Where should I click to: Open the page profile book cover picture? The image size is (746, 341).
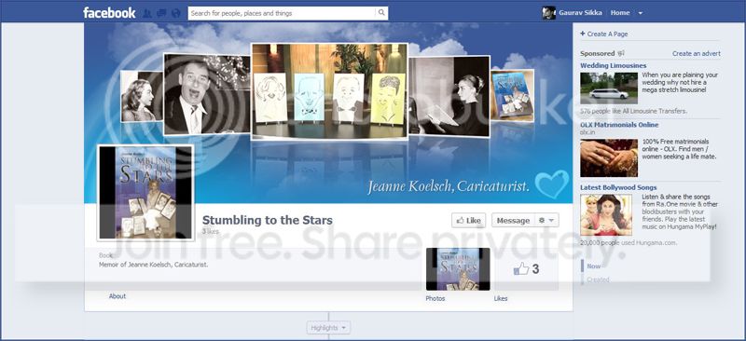pyautogui.click(x=145, y=192)
